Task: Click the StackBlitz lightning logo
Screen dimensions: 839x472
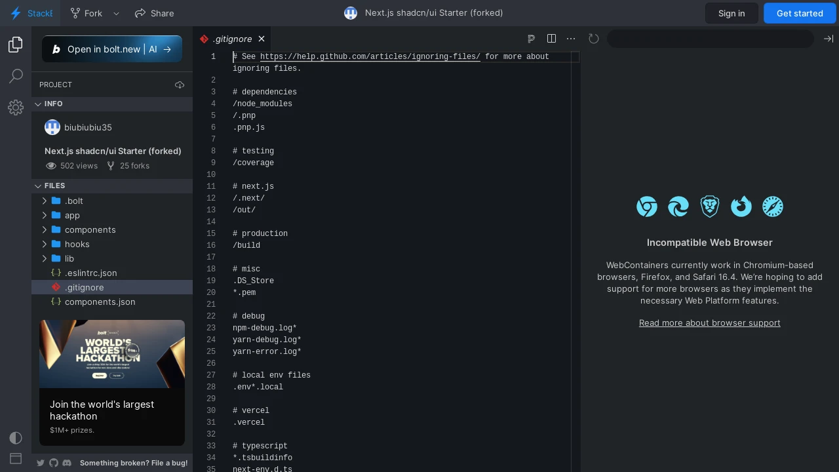Action: click(16, 13)
